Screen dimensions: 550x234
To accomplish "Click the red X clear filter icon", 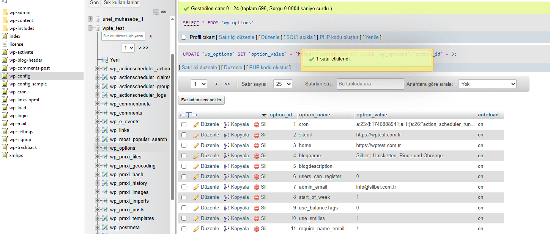I will tap(151, 36).
